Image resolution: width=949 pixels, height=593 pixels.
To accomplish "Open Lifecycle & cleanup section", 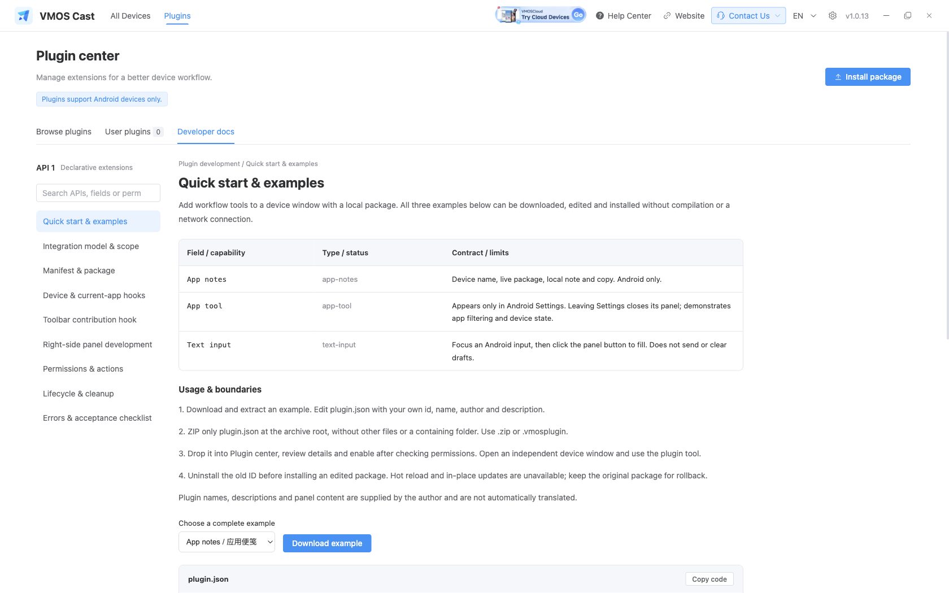I will click(x=98, y=394).
